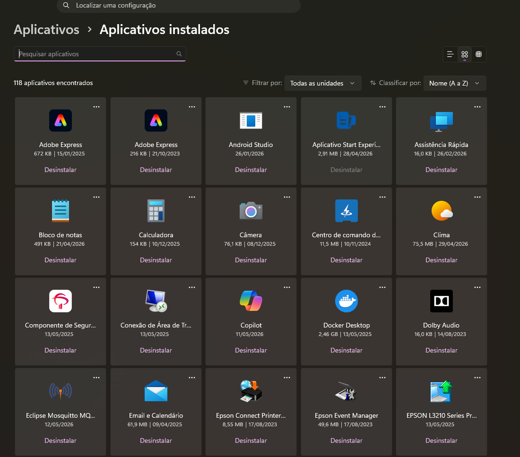Click the Aplicativos instalados breadcrumb title
Screen dimensions: 520x457
[x=165, y=29]
